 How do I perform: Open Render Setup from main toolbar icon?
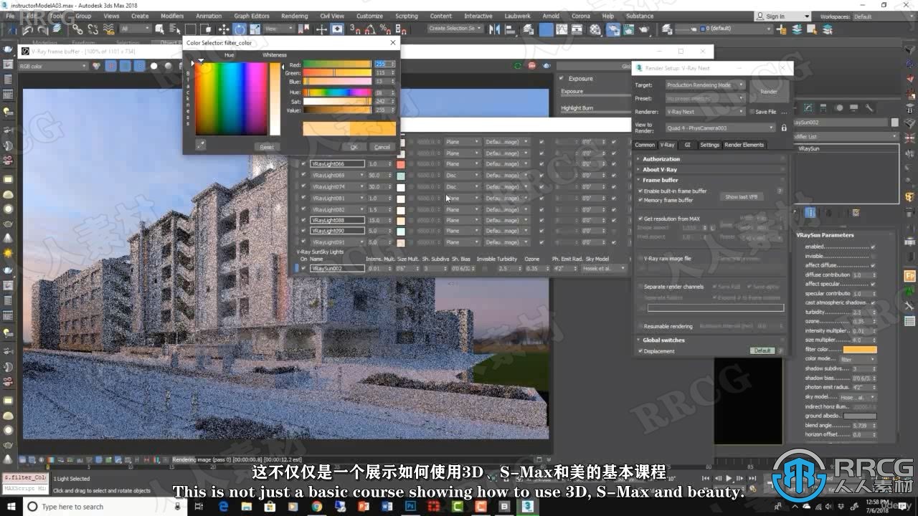pyautogui.click(x=613, y=29)
